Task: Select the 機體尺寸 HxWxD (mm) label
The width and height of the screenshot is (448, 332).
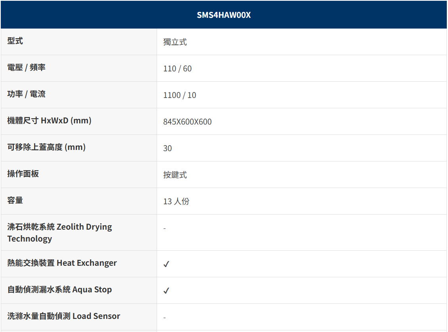Action: (x=49, y=121)
